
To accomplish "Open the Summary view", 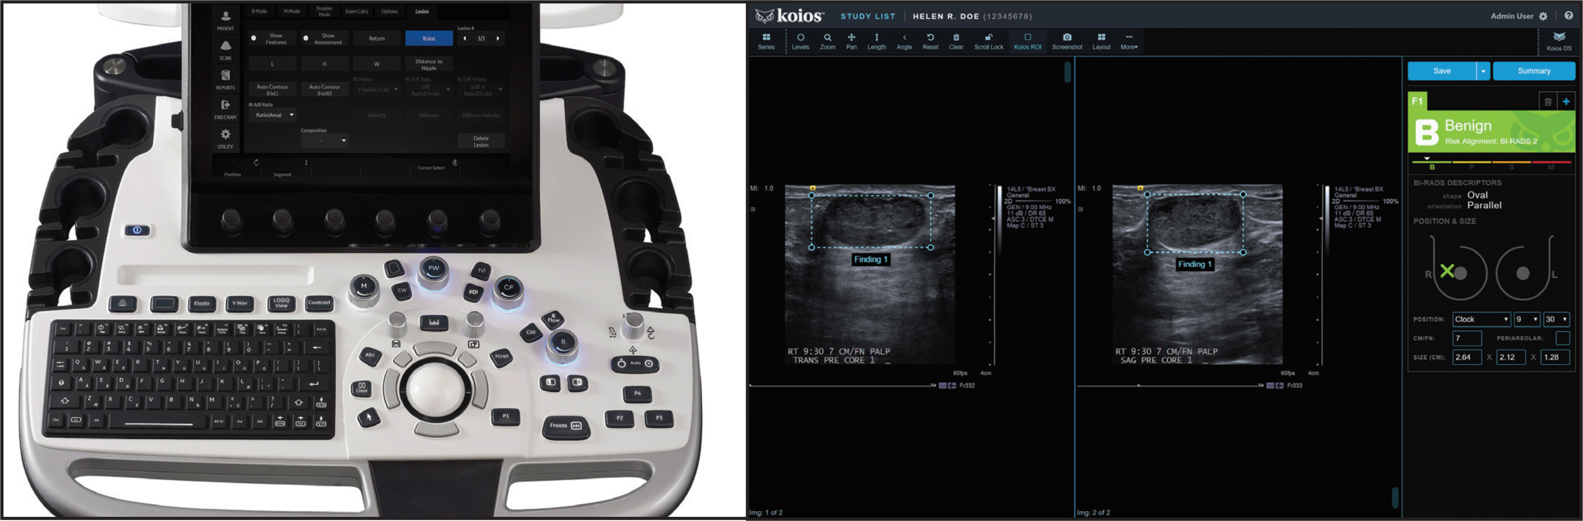I will [1534, 71].
